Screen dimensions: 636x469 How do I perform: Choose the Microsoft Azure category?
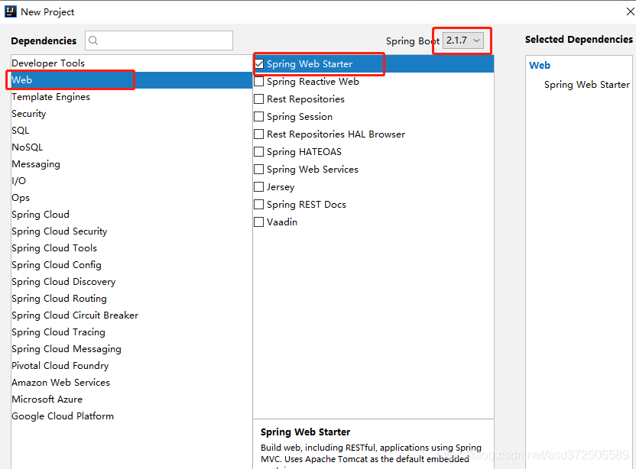(x=131, y=399)
